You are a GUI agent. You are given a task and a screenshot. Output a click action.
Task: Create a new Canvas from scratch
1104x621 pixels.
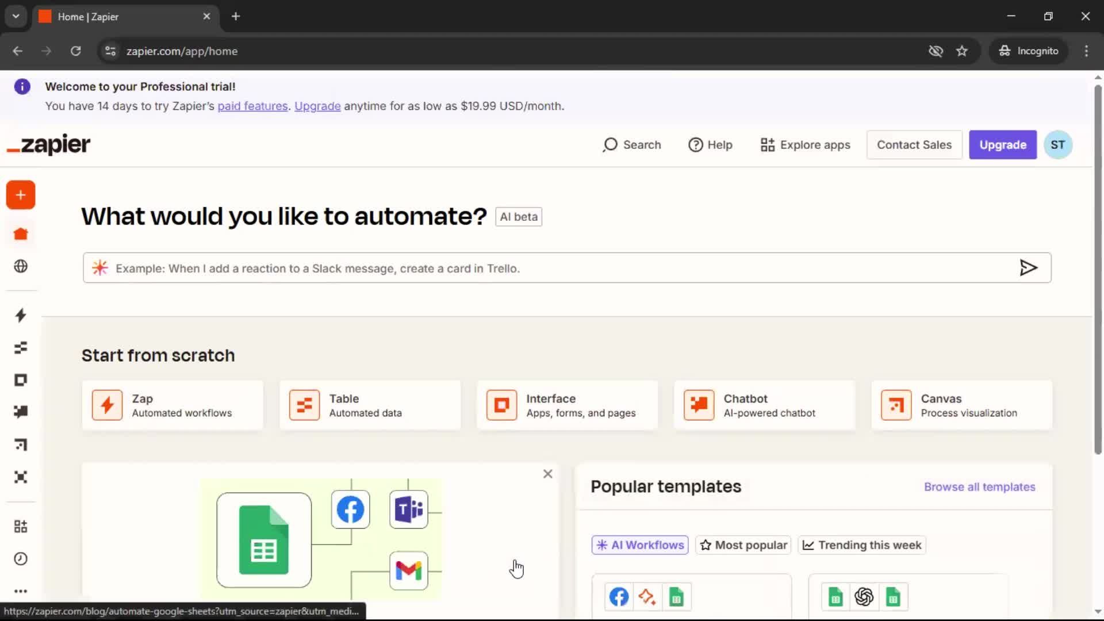[x=961, y=405]
